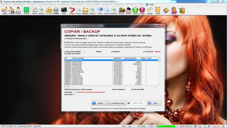
Task: Select the CLIENTES.DBF file row
Action: click(111, 84)
